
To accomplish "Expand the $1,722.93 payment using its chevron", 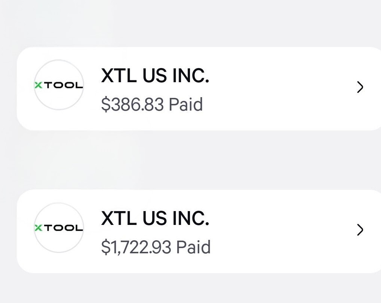I will 360,230.
